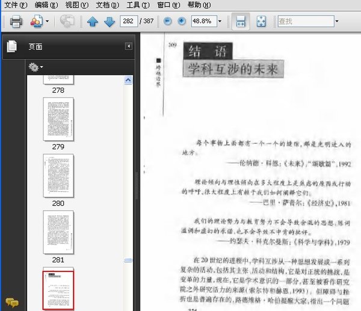Click the page label 281

58,260
